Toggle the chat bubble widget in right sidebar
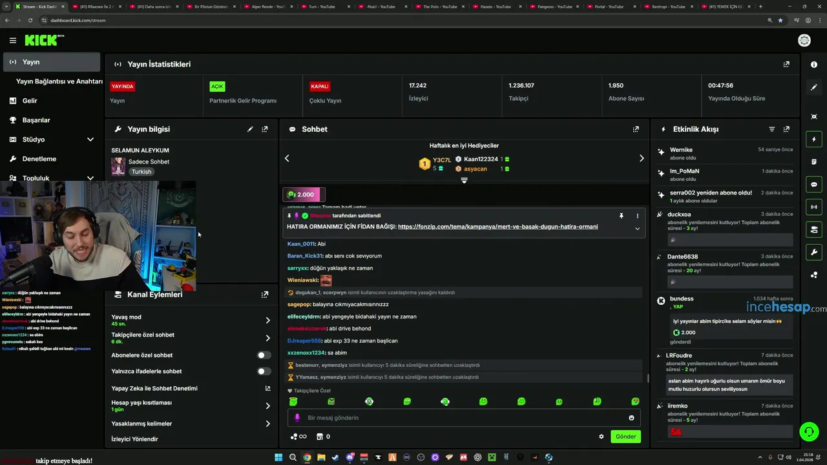 pyautogui.click(x=814, y=185)
